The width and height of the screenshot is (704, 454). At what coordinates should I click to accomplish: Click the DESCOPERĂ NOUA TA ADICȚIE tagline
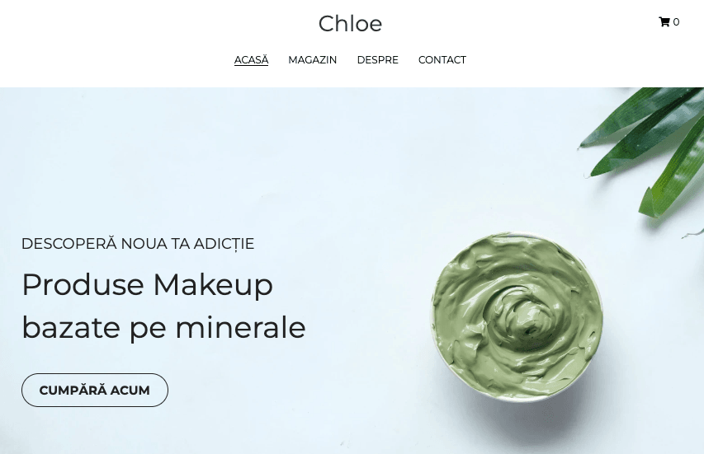pyautogui.click(x=138, y=244)
